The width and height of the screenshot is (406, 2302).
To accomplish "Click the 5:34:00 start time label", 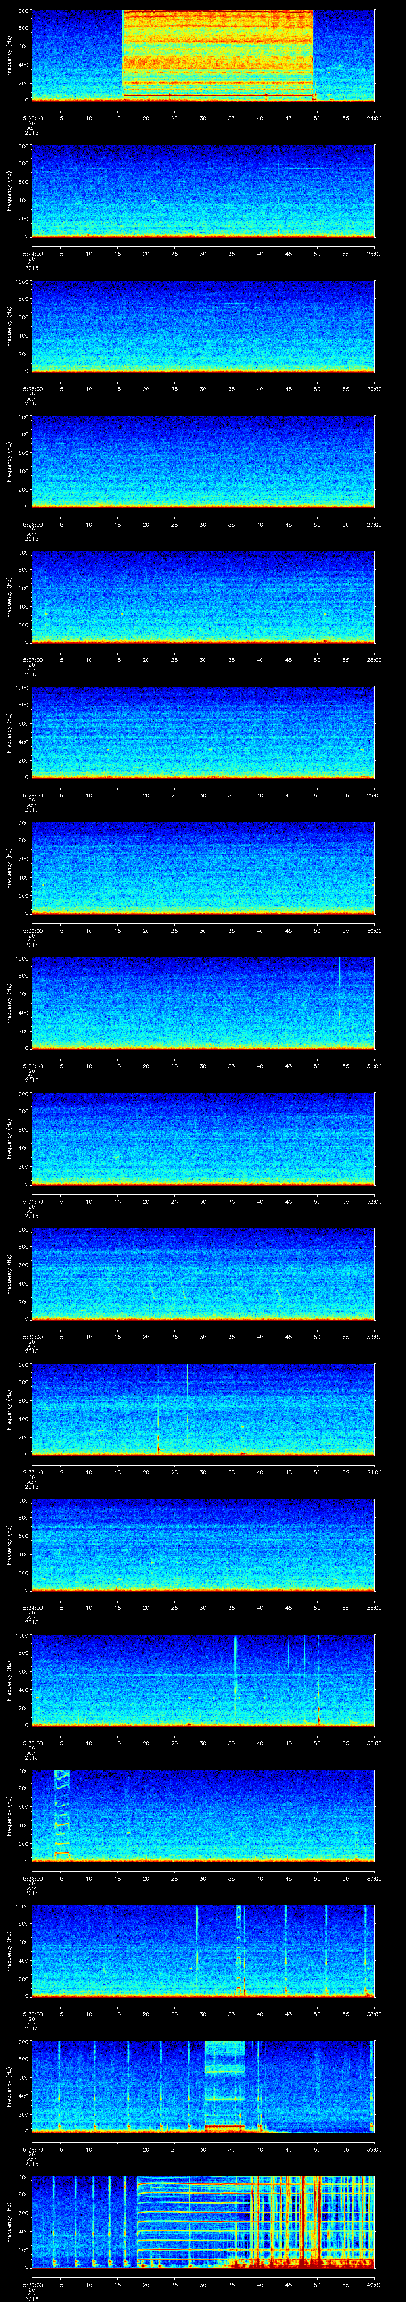I will [32, 1608].
